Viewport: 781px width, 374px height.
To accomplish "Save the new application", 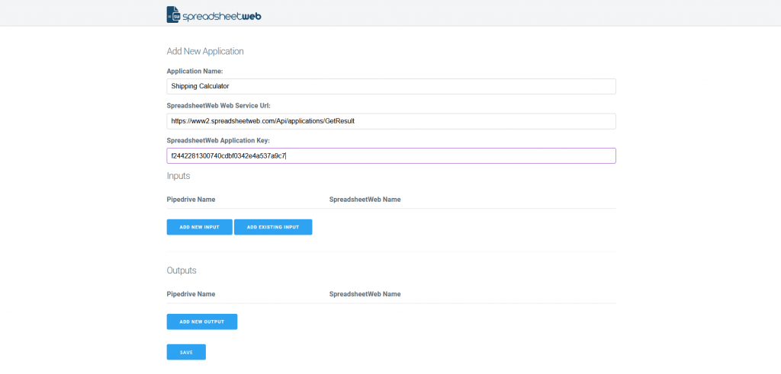I will (x=186, y=352).
